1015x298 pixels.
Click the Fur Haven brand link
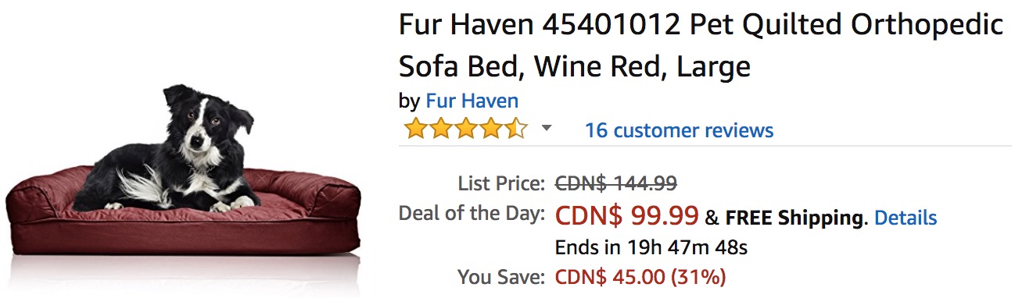point(472,101)
